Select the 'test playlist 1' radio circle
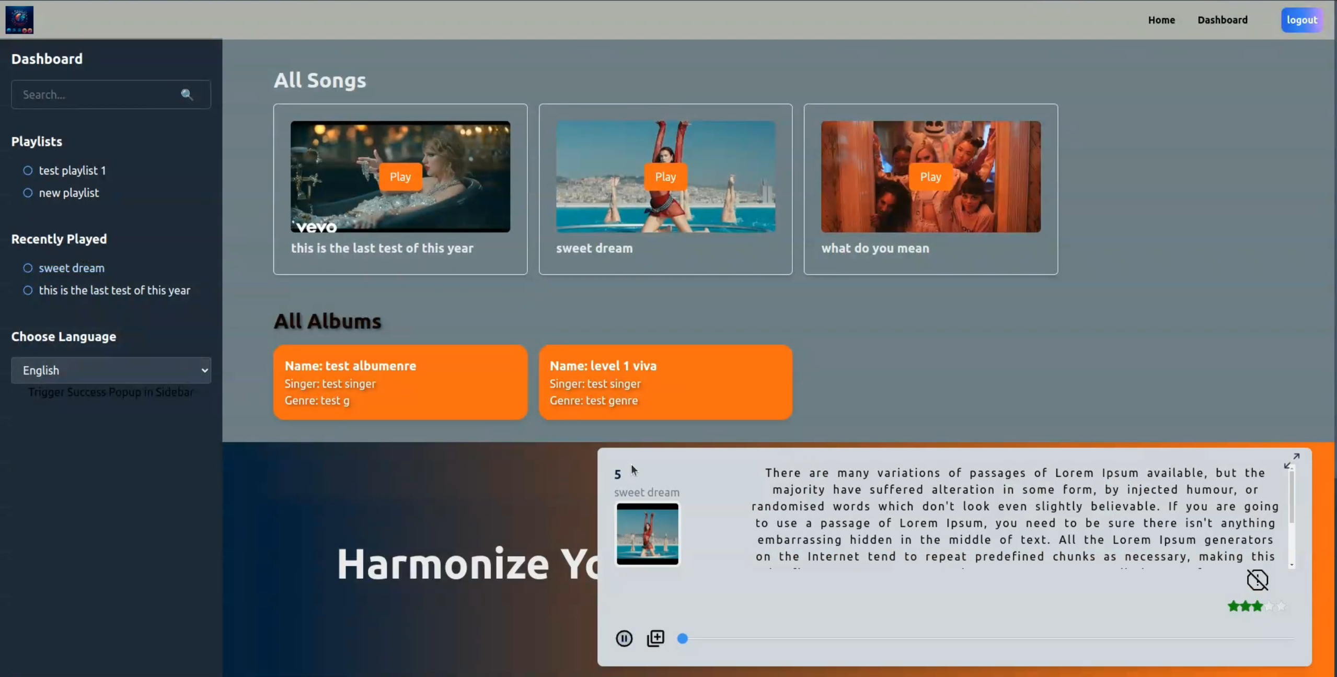 [28, 170]
